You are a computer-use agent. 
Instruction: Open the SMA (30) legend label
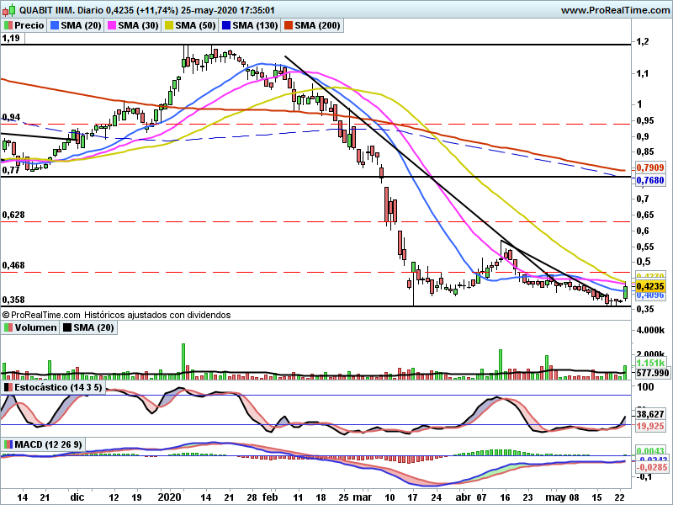pos(138,25)
